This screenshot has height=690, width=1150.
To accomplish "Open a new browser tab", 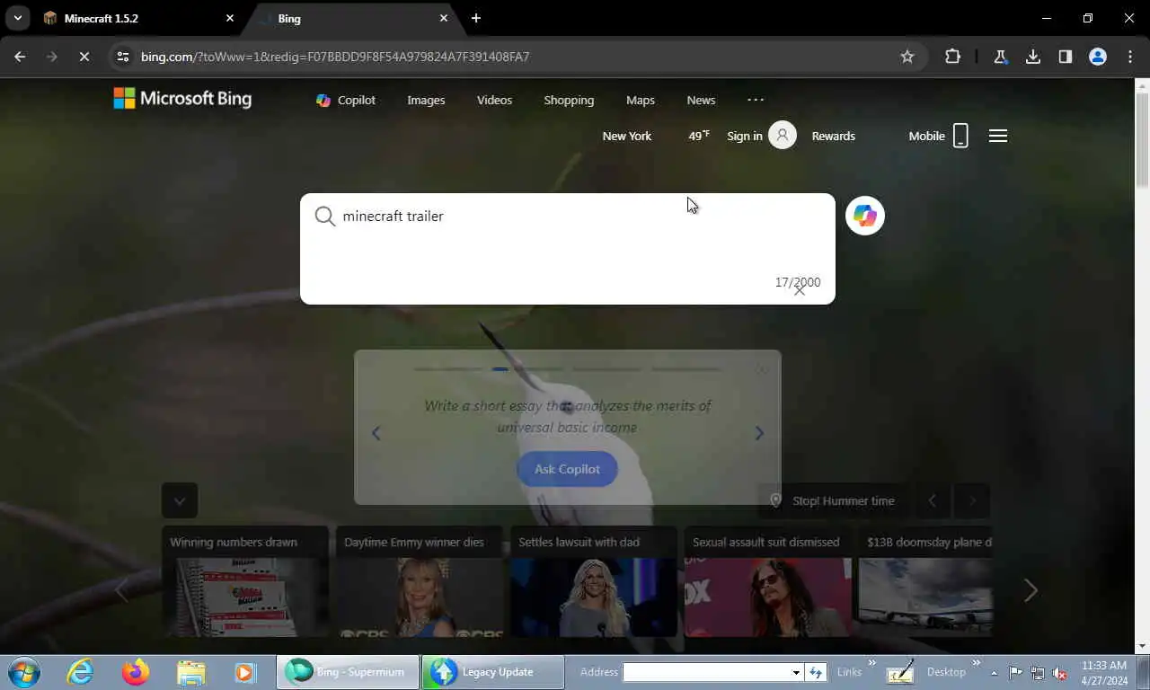I will point(476,18).
